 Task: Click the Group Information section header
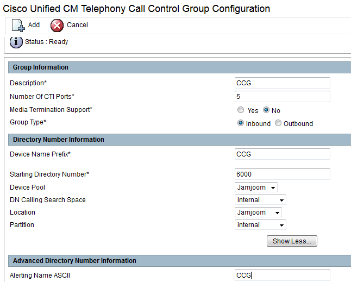pyautogui.click(x=41, y=67)
